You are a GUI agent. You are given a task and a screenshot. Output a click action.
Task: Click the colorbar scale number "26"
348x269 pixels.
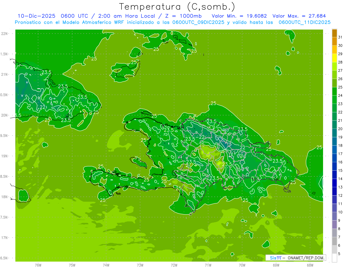[x=340, y=79]
